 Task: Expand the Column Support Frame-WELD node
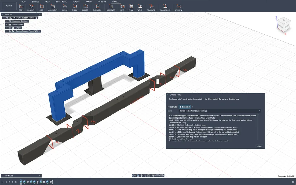pos(6,31)
